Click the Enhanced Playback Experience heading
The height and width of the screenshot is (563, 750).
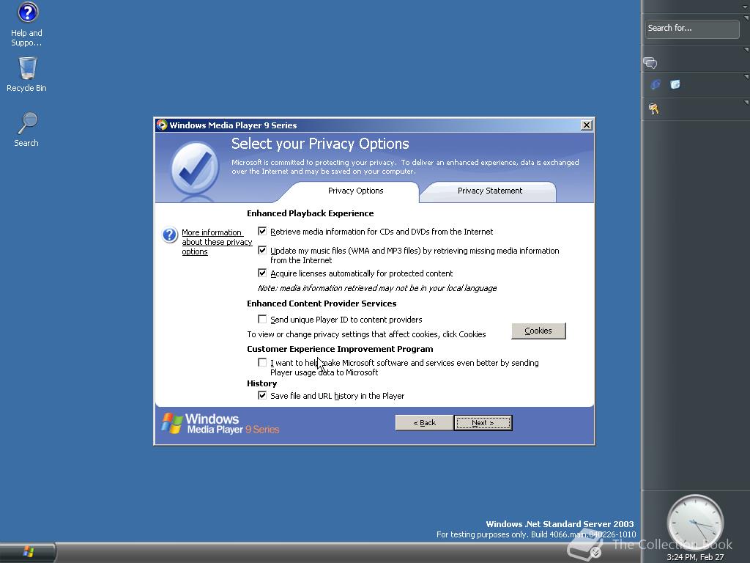(311, 213)
